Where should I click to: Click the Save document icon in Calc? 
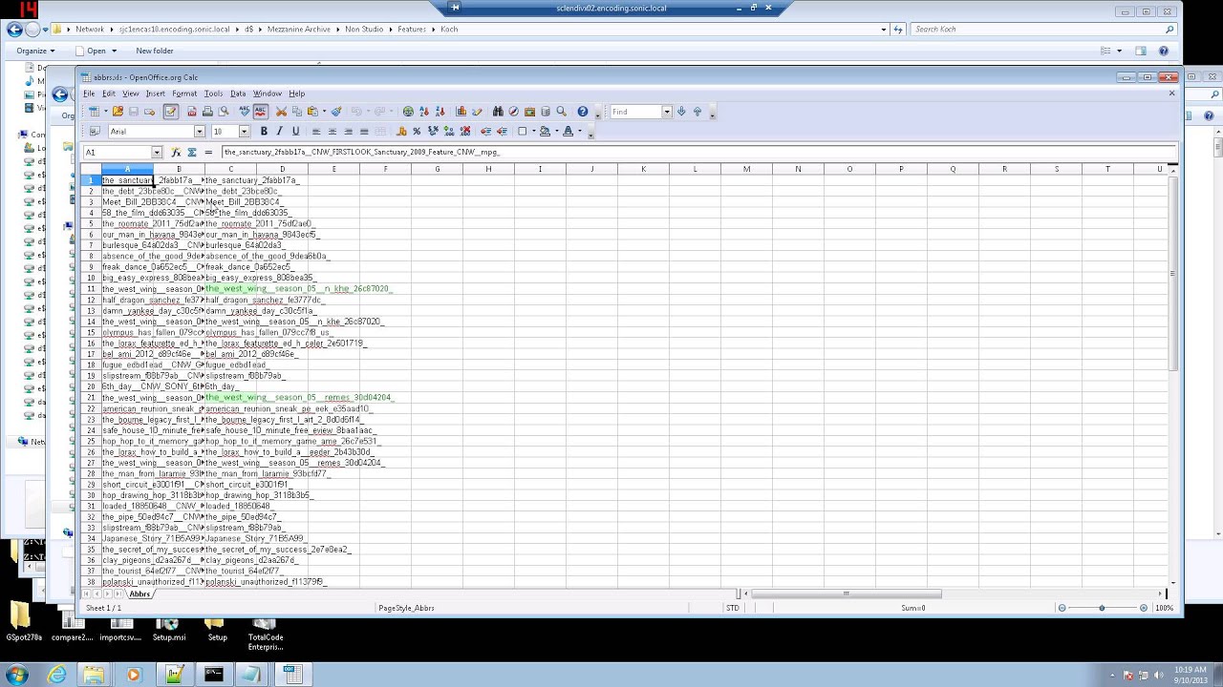pyautogui.click(x=134, y=112)
